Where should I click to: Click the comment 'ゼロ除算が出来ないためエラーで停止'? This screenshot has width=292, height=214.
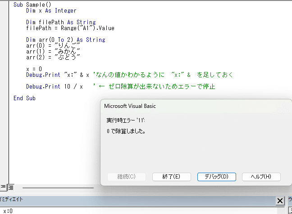coord(162,87)
